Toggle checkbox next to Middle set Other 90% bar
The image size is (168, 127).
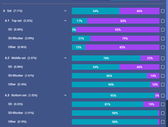(163, 85)
